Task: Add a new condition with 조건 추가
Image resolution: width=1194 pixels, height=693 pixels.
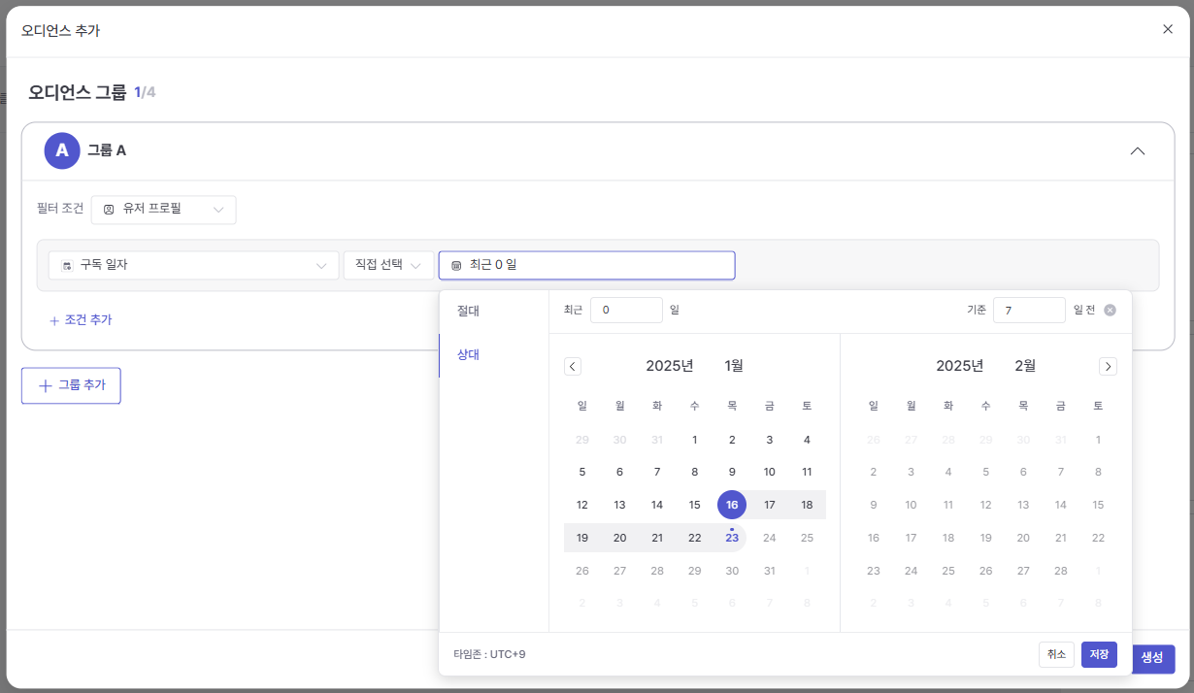Action: point(81,319)
